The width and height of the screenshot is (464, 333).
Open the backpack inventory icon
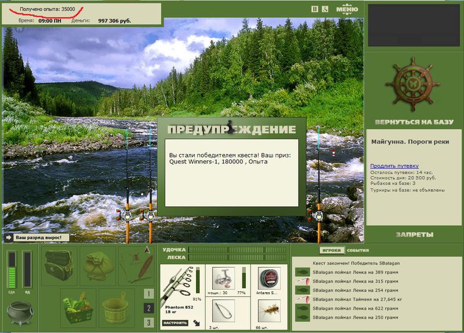pos(59,266)
